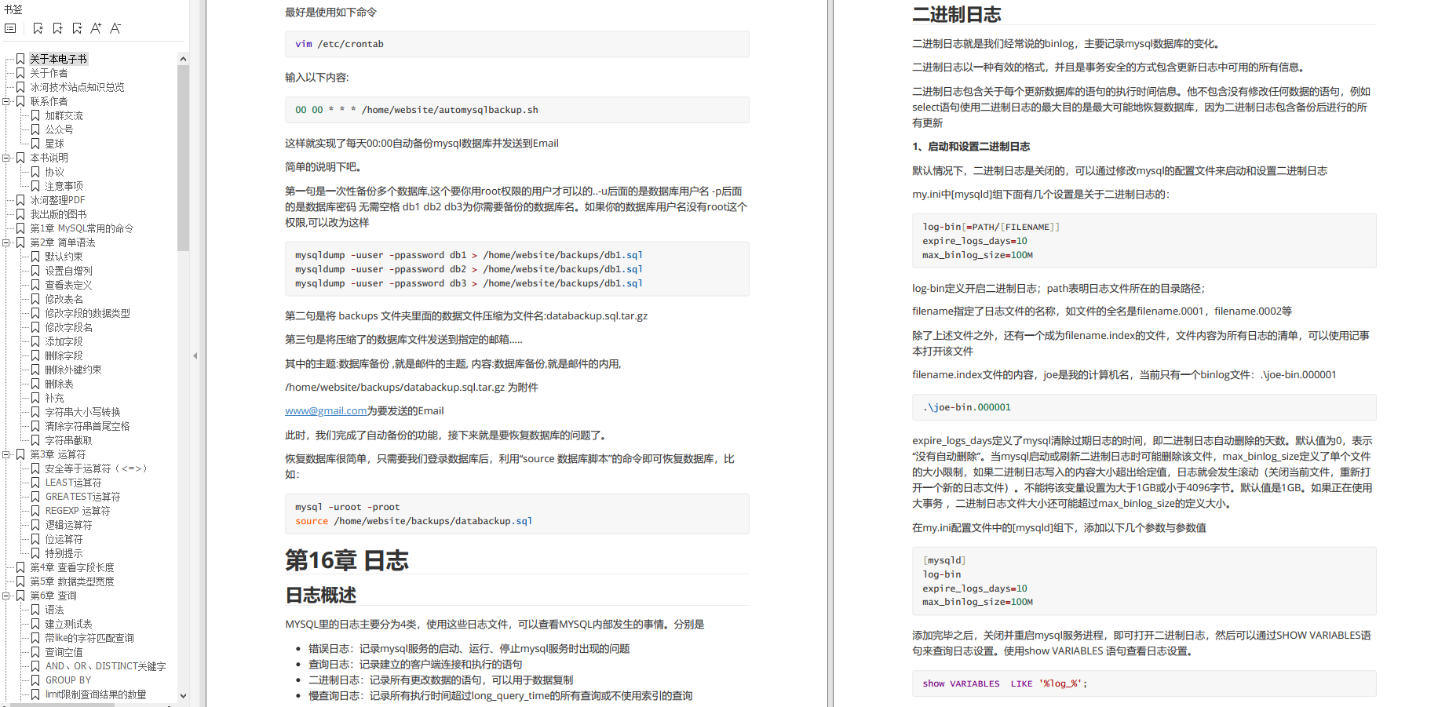Select the 关于本电子书 bookmark
This screenshot has width=1449, height=707.
[58, 59]
